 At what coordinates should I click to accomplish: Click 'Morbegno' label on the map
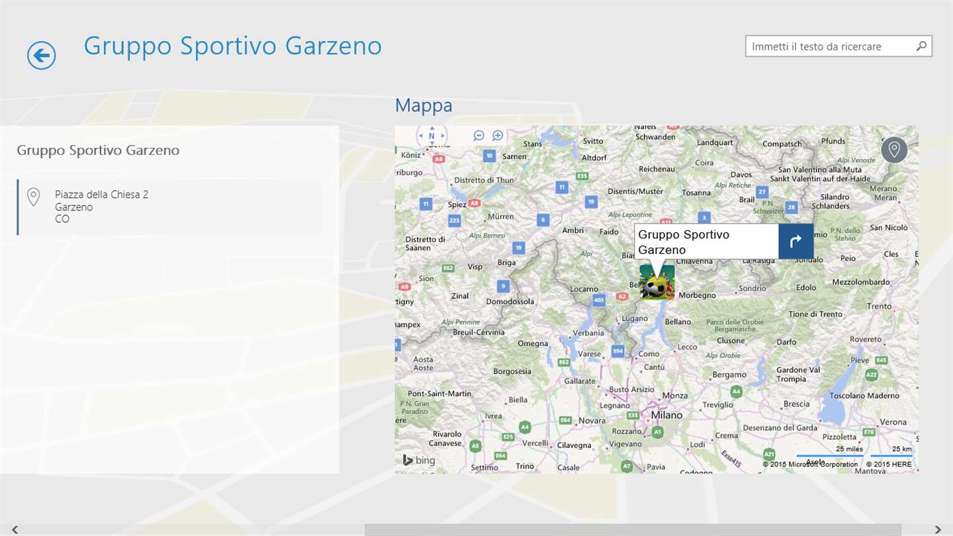coord(697,295)
